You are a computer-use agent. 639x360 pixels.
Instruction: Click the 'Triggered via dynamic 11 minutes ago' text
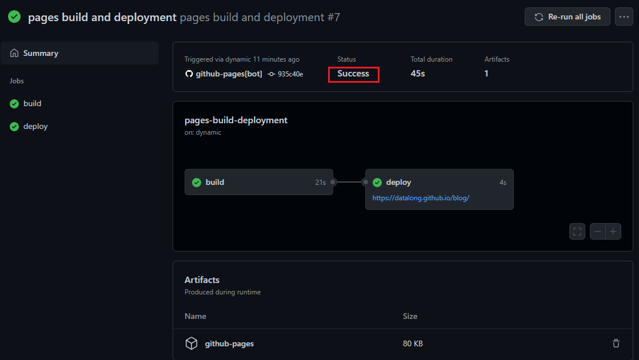pyautogui.click(x=242, y=59)
